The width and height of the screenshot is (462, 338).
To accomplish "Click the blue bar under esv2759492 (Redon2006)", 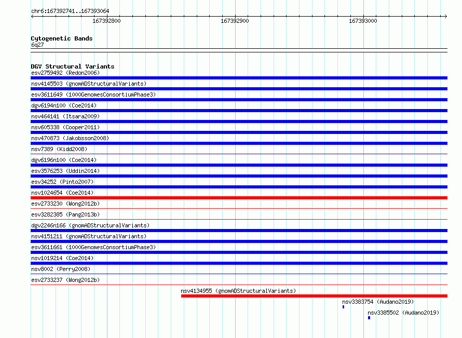I will [239, 78].
